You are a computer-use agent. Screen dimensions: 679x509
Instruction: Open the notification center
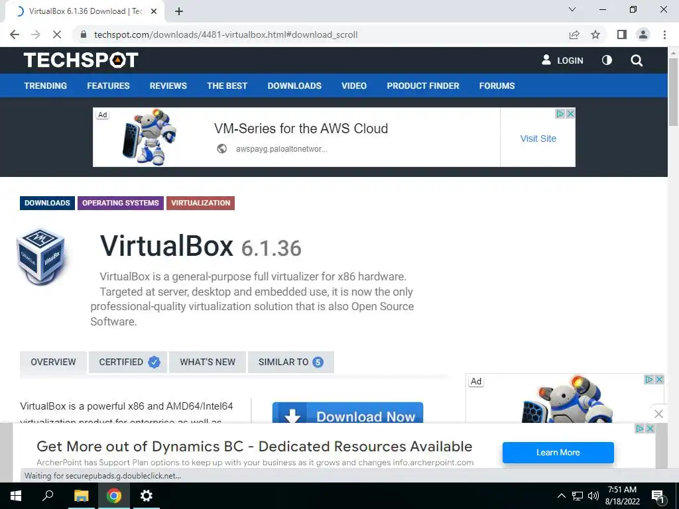(x=658, y=496)
